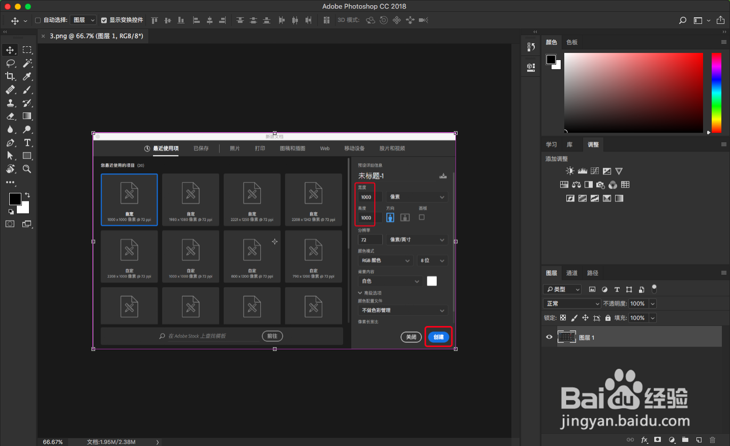The height and width of the screenshot is (446, 730).
Task: Enable the Auto-Select (自动选择) checkbox
Action: click(x=38, y=20)
